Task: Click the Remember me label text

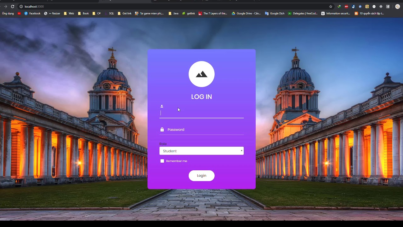Action: coord(177,161)
